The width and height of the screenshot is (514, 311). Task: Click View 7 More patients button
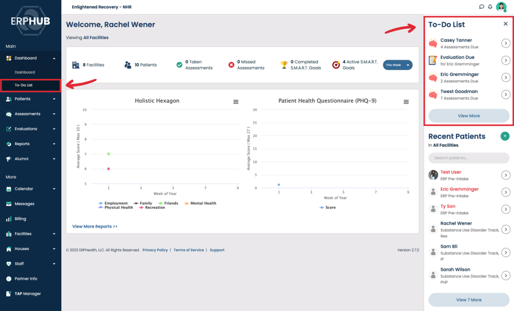click(469, 300)
